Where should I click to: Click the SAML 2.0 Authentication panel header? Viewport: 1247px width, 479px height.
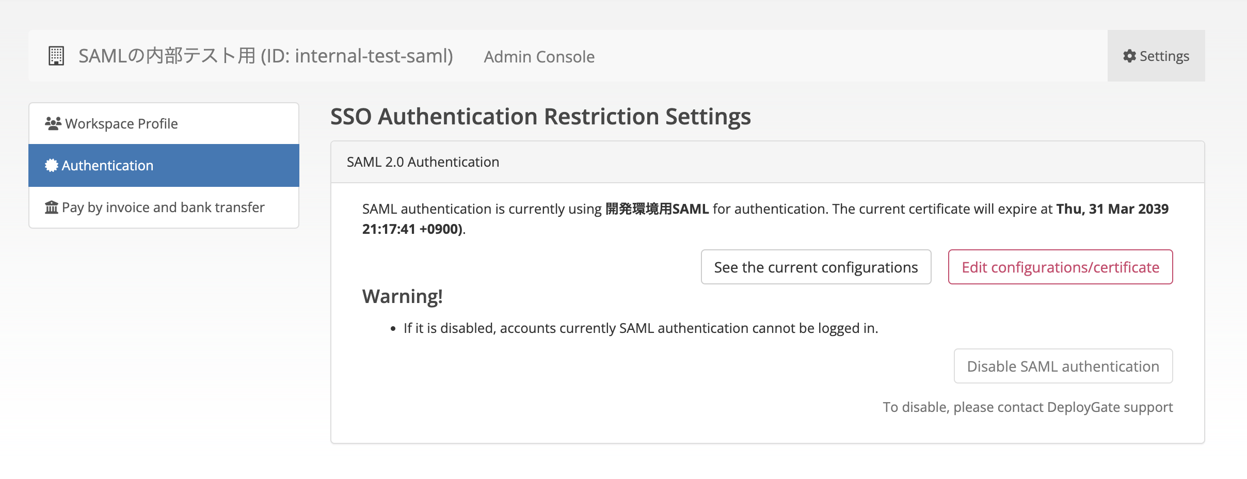(422, 162)
